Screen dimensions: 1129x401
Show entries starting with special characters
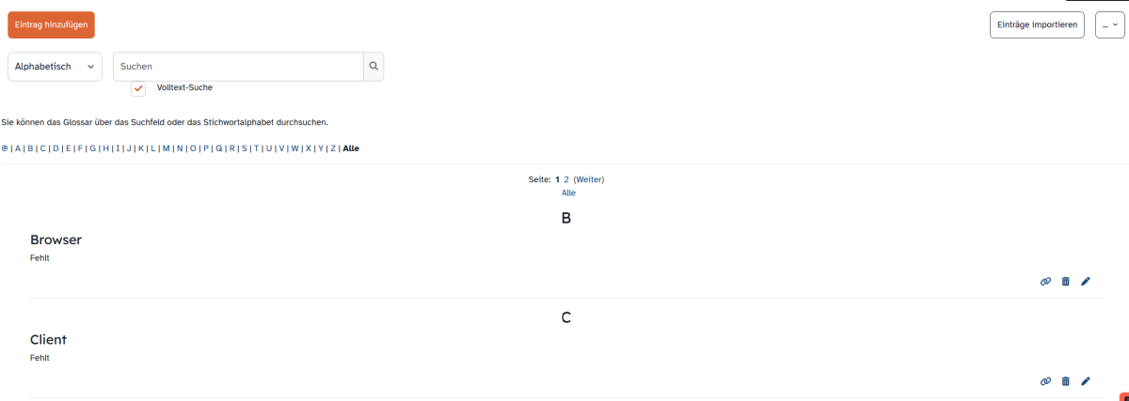coord(5,148)
